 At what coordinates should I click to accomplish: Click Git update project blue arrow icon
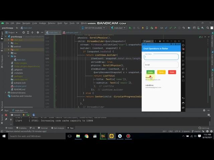point(166,28)
